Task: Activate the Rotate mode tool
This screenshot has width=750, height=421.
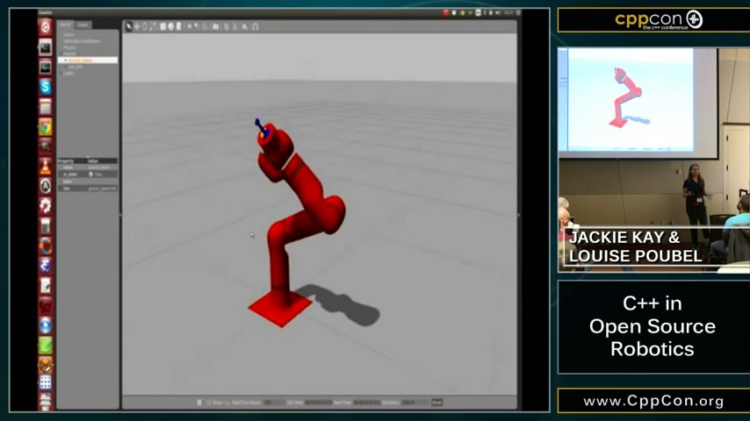Action: (145, 26)
